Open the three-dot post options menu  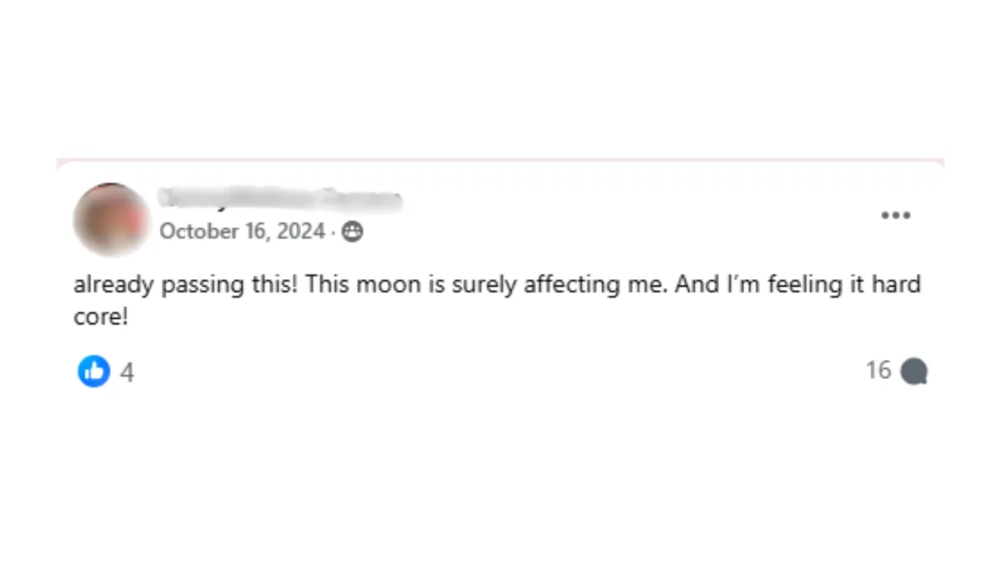[x=896, y=215]
